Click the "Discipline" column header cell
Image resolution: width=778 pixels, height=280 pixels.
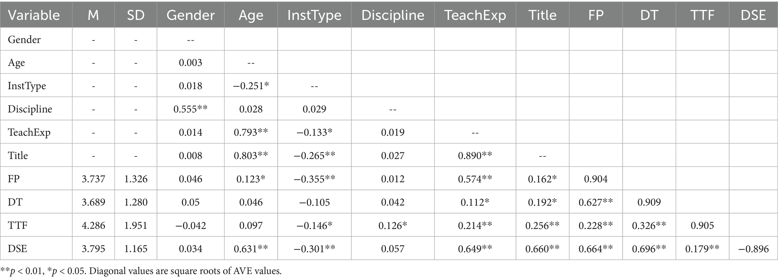coord(393,15)
